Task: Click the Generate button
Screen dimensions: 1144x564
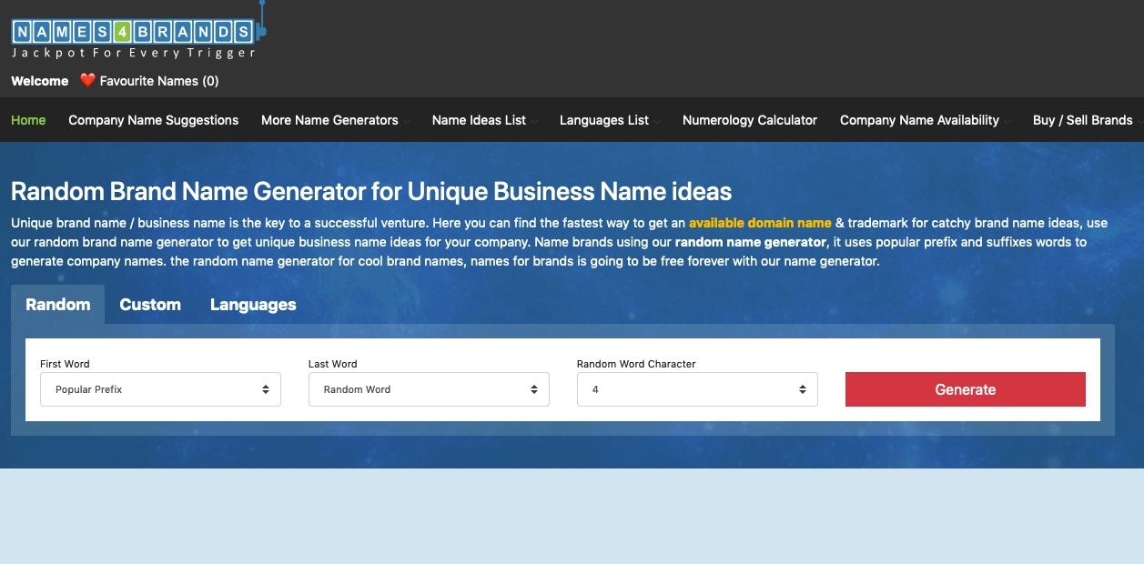Action: (x=965, y=388)
